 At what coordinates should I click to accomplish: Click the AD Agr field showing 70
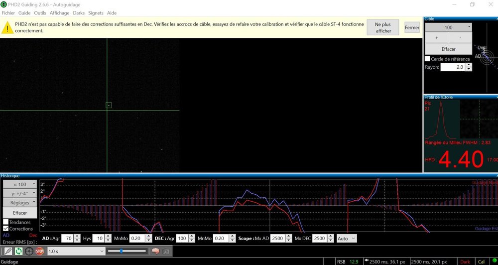click(x=67, y=238)
